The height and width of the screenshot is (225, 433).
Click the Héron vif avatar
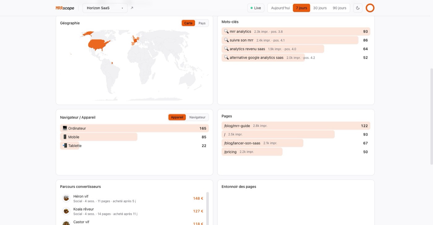(66, 198)
